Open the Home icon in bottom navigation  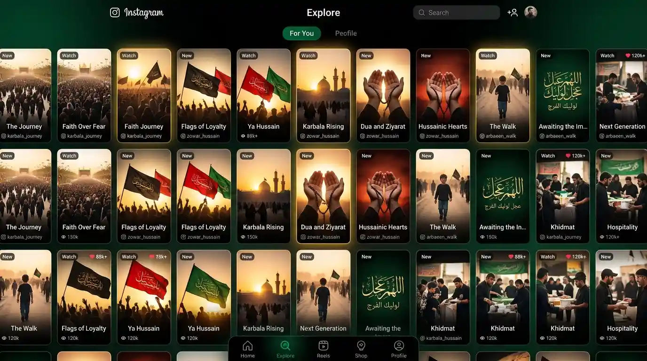pos(247,349)
